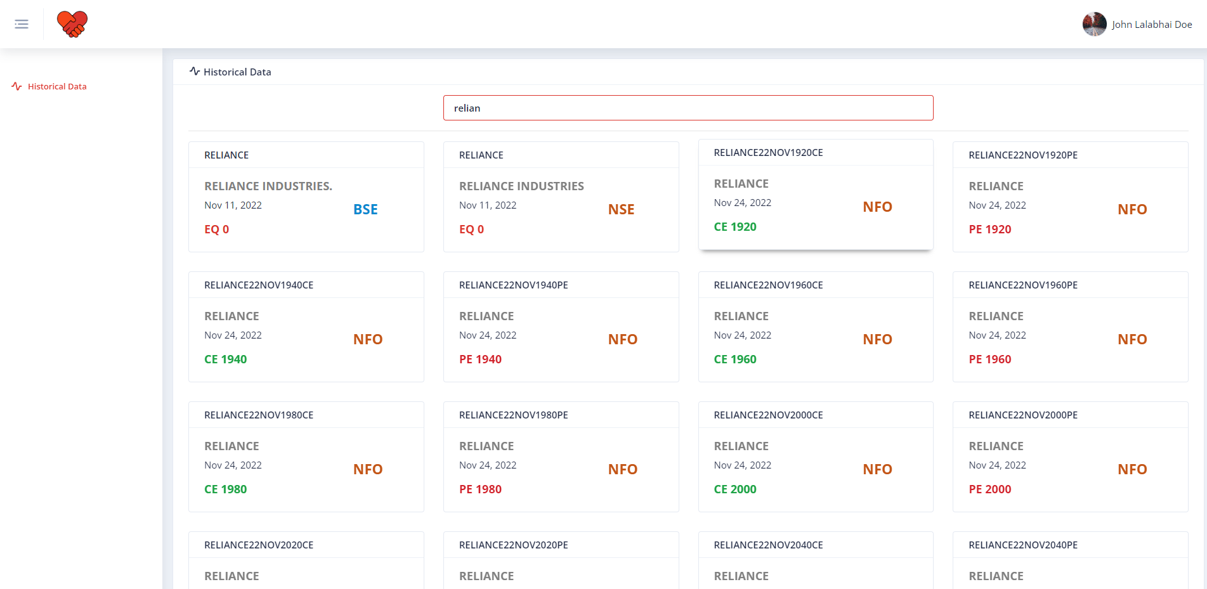The height and width of the screenshot is (589, 1207).
Task: Click the PE 1940 strike value
Action: coord(480,359)
